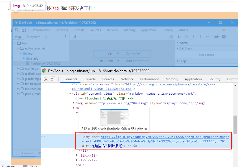
Task: Click the Elements panel scrollbar thumb
Action: click(235, 125)
